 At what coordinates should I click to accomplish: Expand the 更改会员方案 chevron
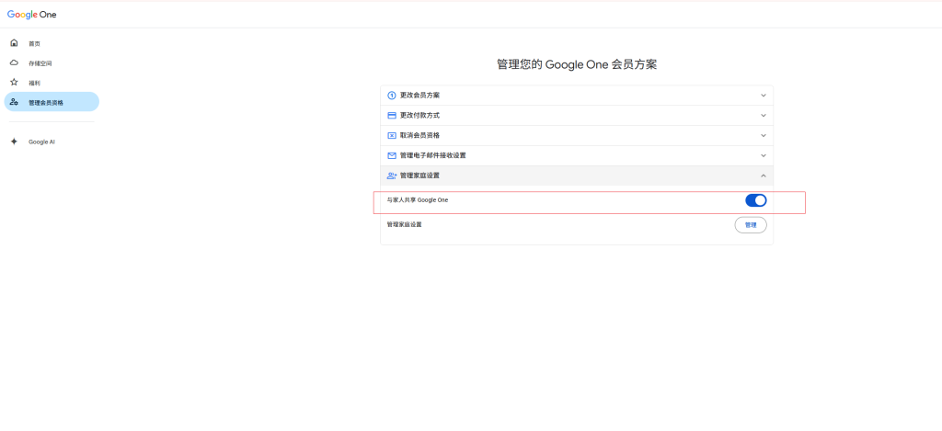(x=763, y=96)
